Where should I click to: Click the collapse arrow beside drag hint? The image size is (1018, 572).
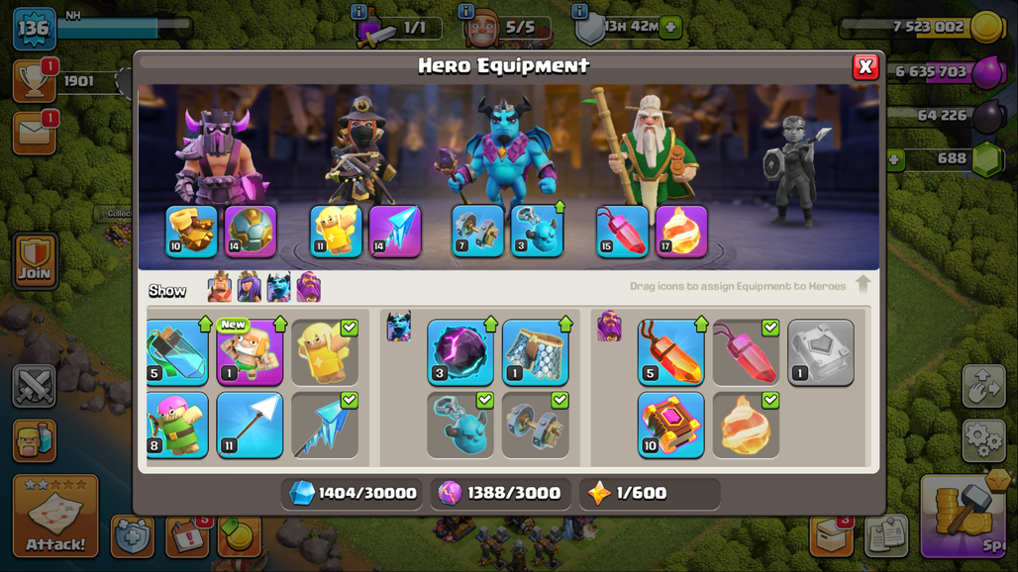click(863, 283)
